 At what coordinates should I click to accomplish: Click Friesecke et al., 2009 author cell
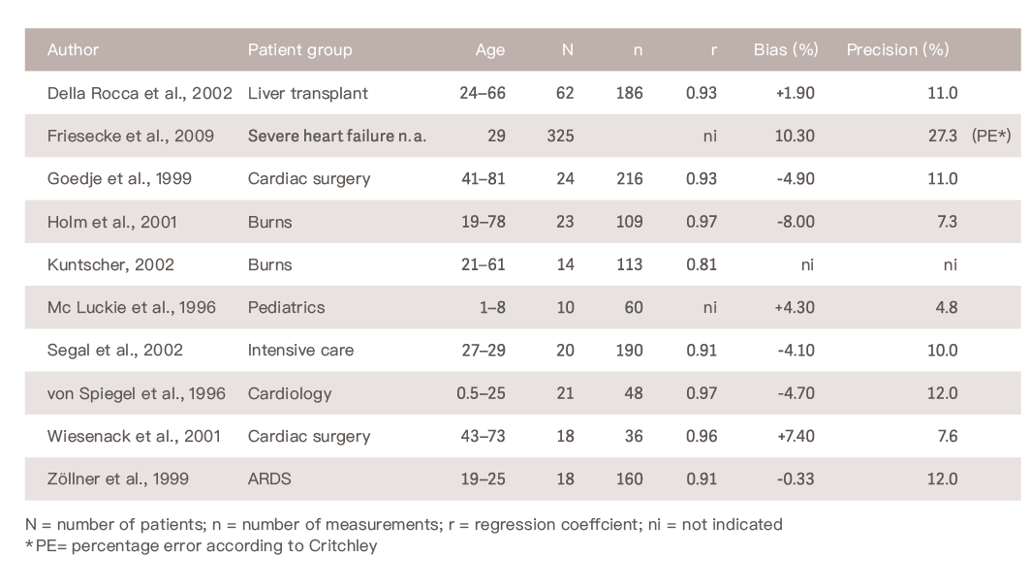(x=131, y=137)
